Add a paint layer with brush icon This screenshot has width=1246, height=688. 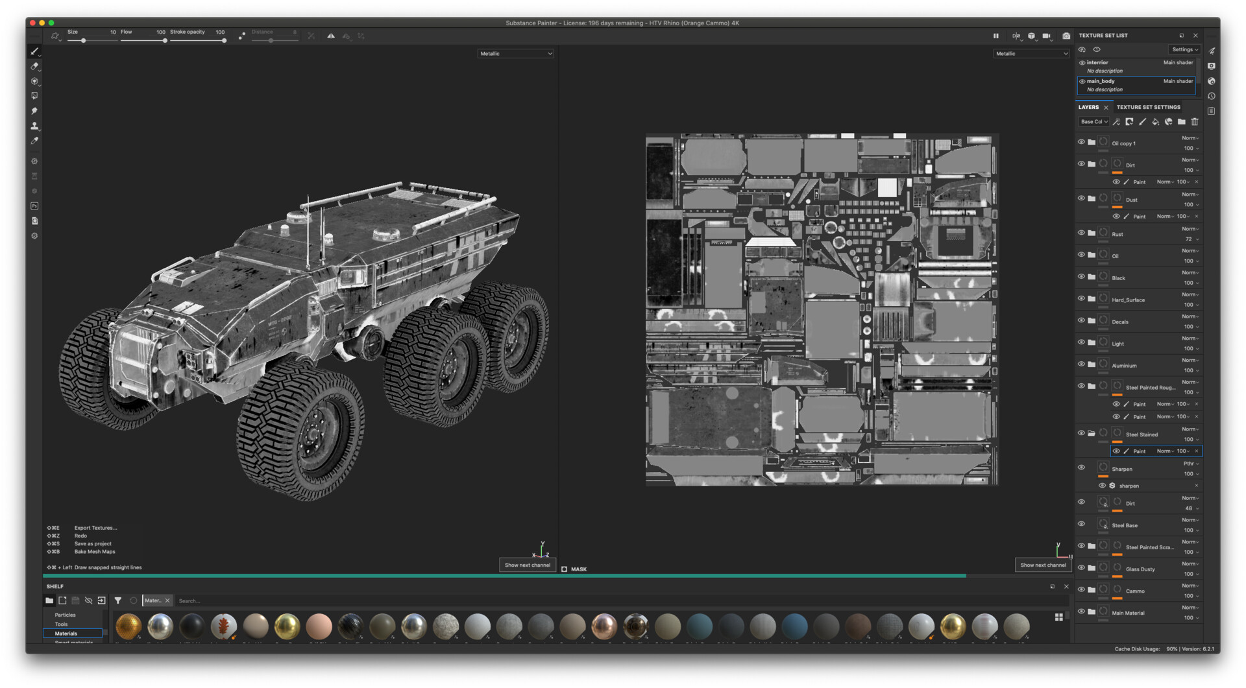point(1142,122)
